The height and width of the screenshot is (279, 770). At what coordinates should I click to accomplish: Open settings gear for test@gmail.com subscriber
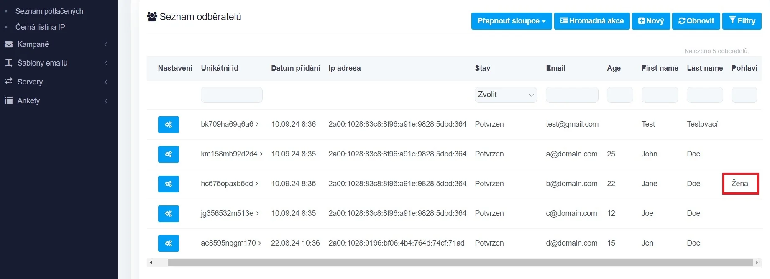(x=168, y=125)
